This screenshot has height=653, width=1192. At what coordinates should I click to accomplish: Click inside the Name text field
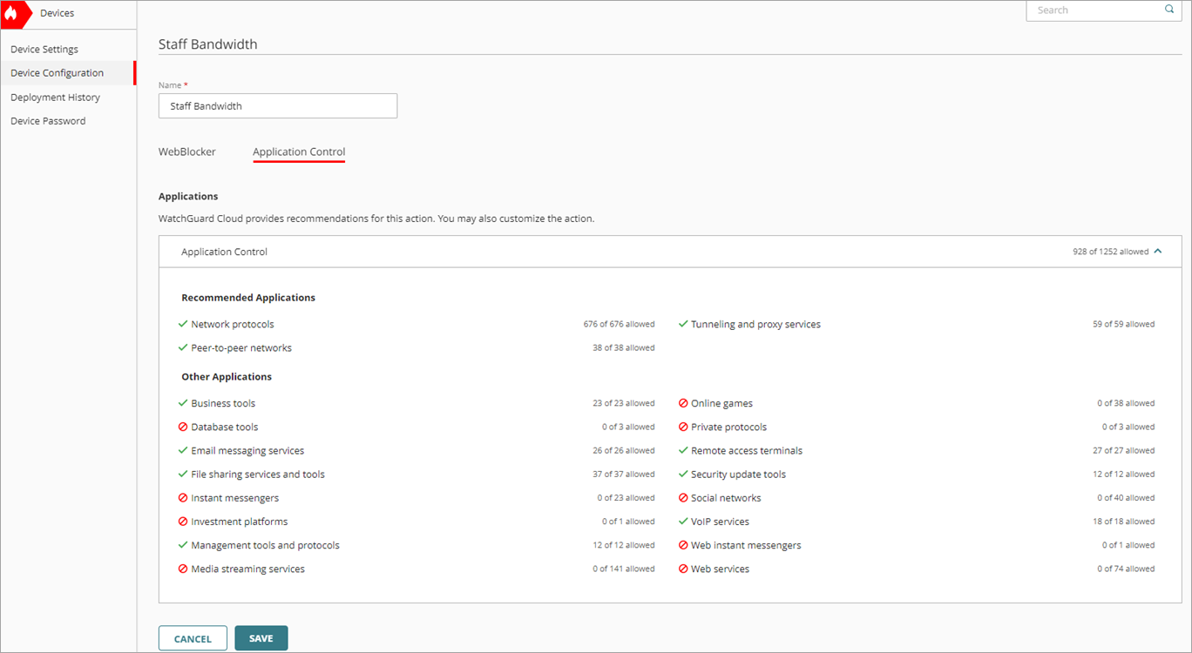click(277, 105)
